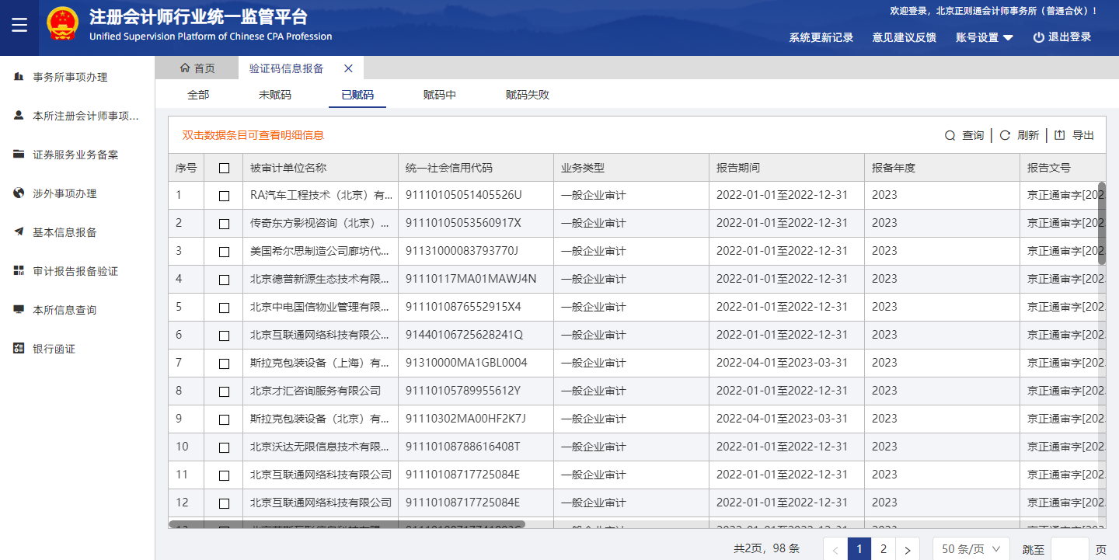This screenshot has height=560, width=1119.
Task: Open the hamburger menu icon
Action: coord(19,26)
